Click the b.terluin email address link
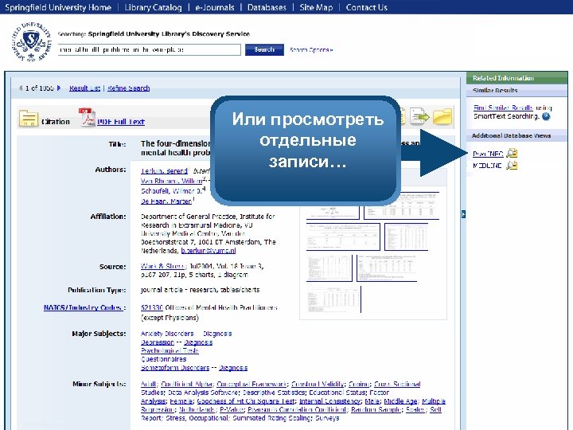This screenshot has width=573, height=430. pos(209,251)
